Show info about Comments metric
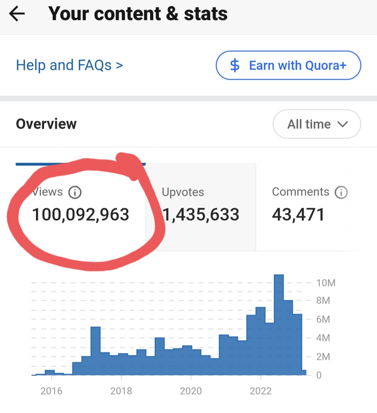The width and height of the screenshot is (377, 413). point(341,192)
